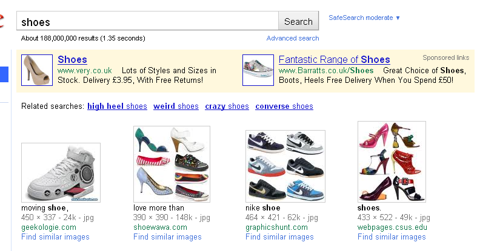
Task: Find similar images for geekologie.com result
Action: tap(55, 237)
